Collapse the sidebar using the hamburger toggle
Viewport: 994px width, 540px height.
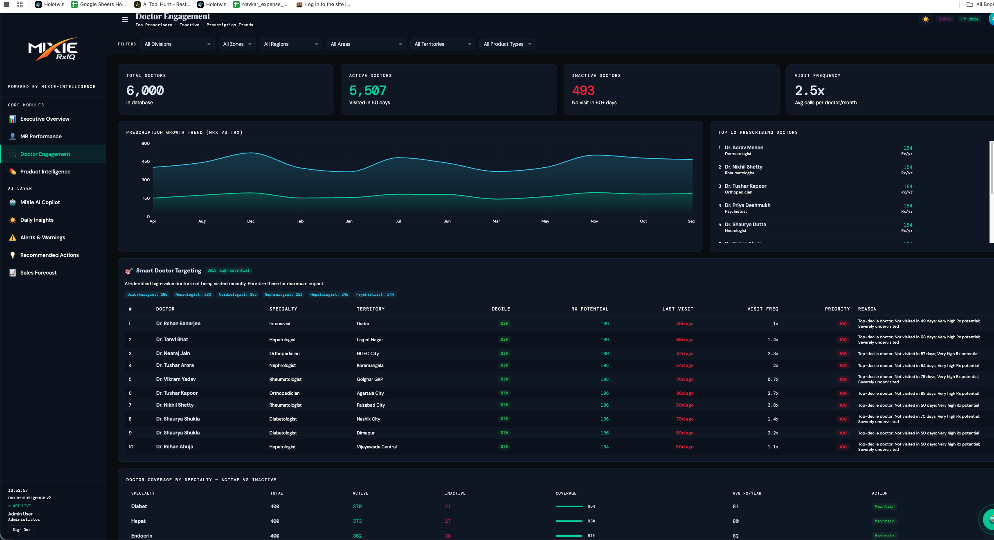tap(125, 19)
